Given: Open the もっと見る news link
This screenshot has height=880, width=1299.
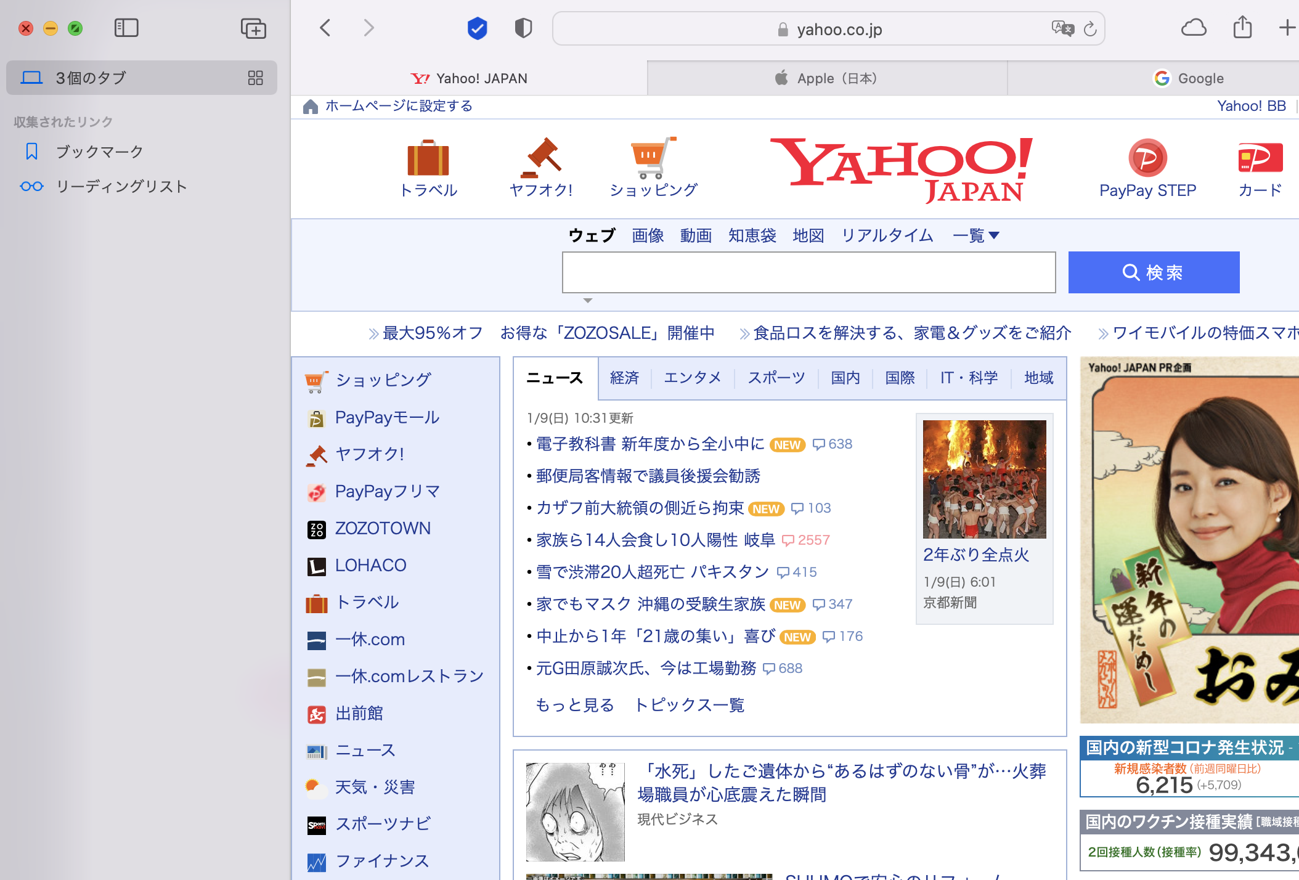Looking at the screenshot, I should click(x=574, y=705).
